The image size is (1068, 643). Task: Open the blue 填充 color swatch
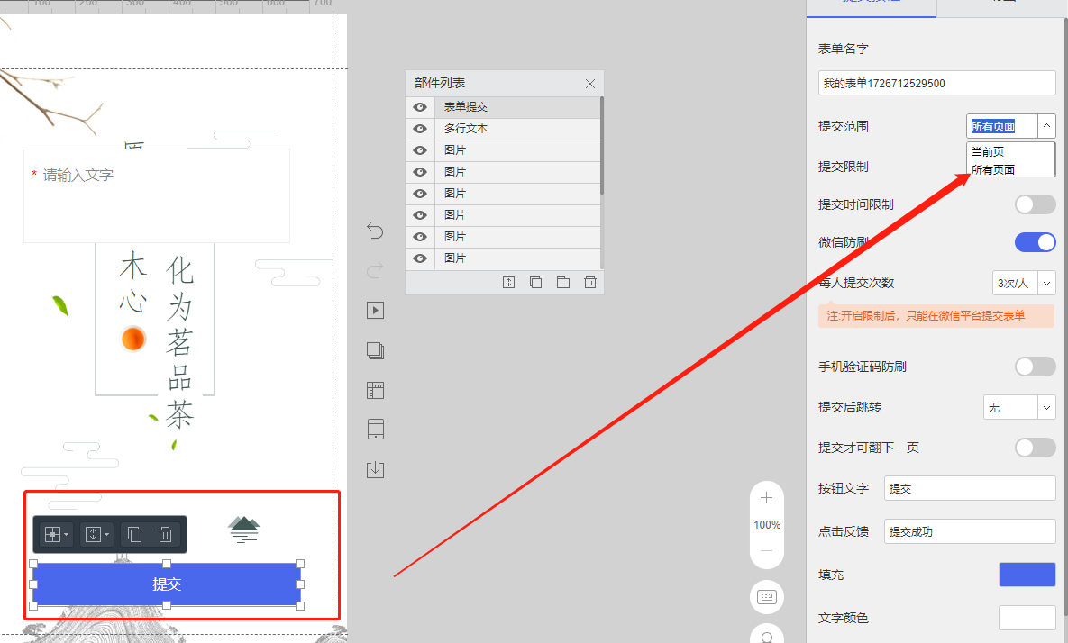tap(1027, 575)
